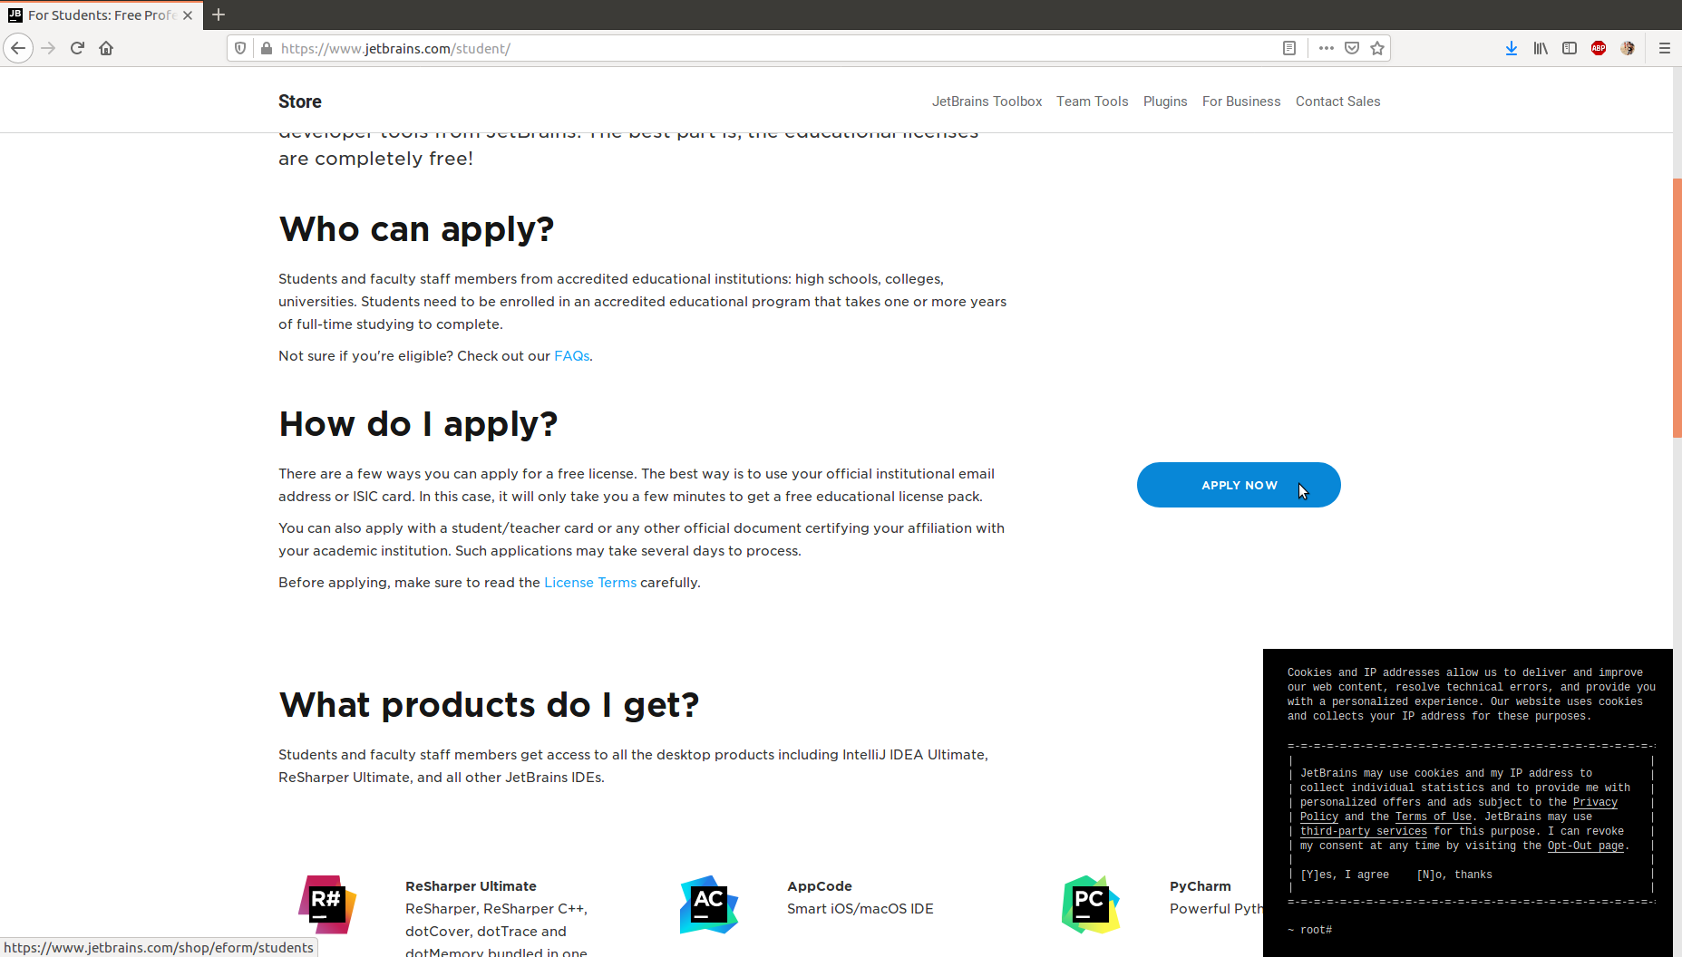This screenshot has height=957, width=1682.
Task: Reload the current page
Action: pos(77,48)
